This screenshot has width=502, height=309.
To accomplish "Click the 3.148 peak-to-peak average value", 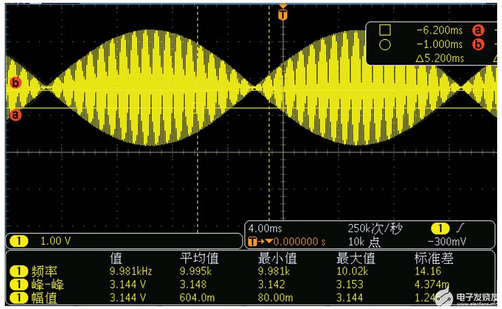I will point(193,284).
